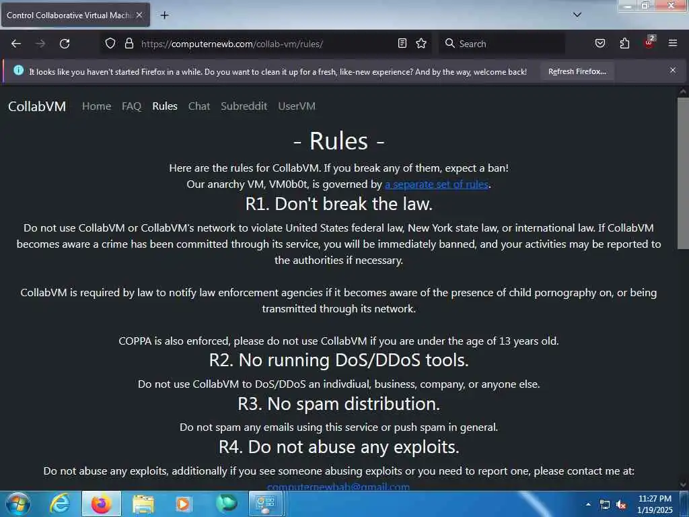Open the Subreddit nav link

244,106
